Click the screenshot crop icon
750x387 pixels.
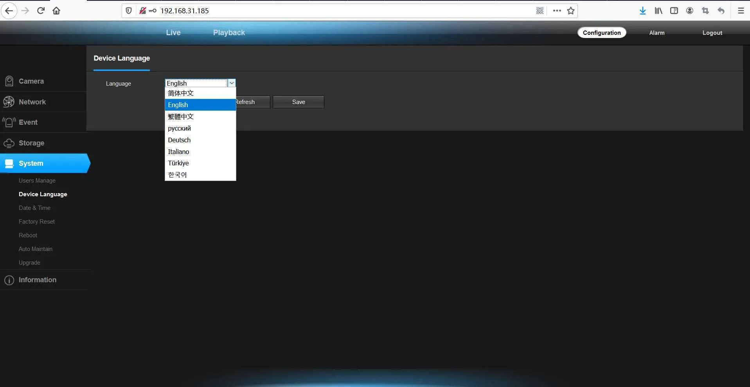coord(705,11)
